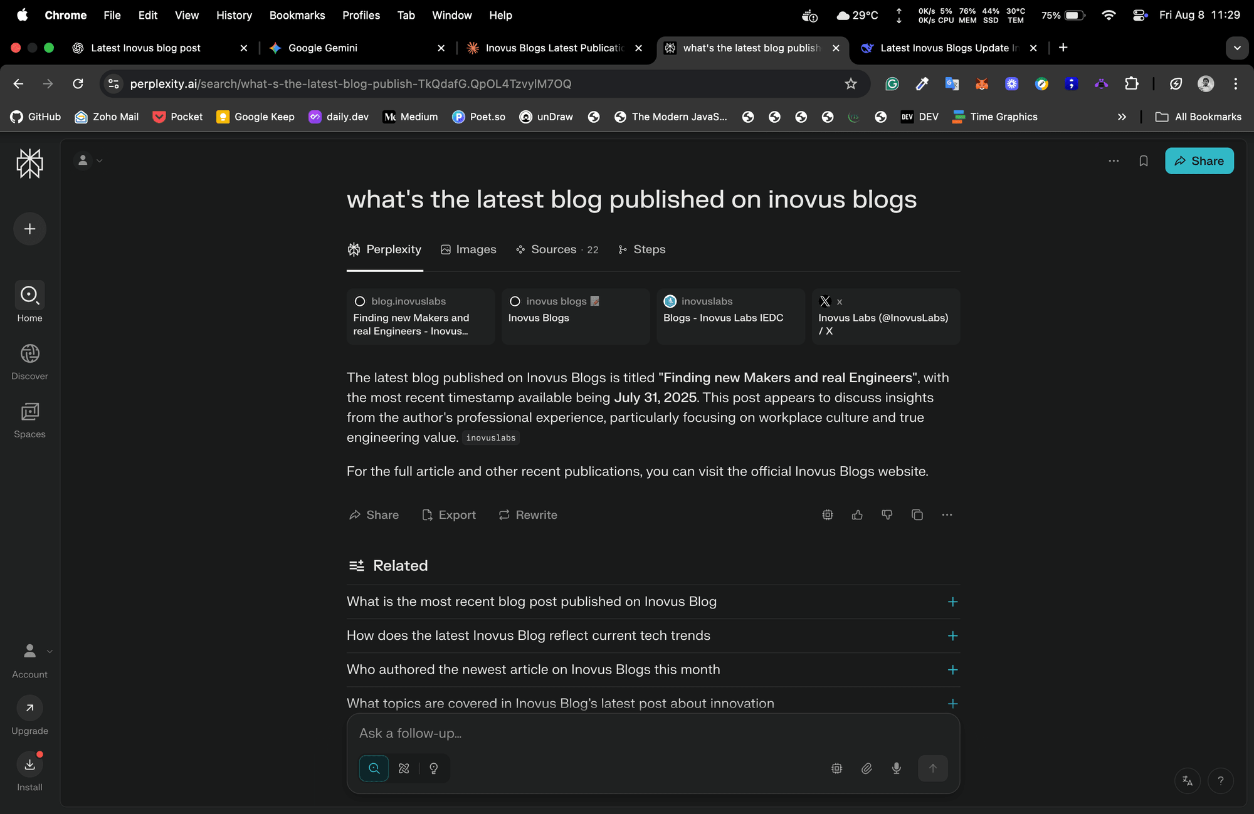This screenshot has width=1254, height=814.
Task: Click the thumbs down icon
Action: 887,515
